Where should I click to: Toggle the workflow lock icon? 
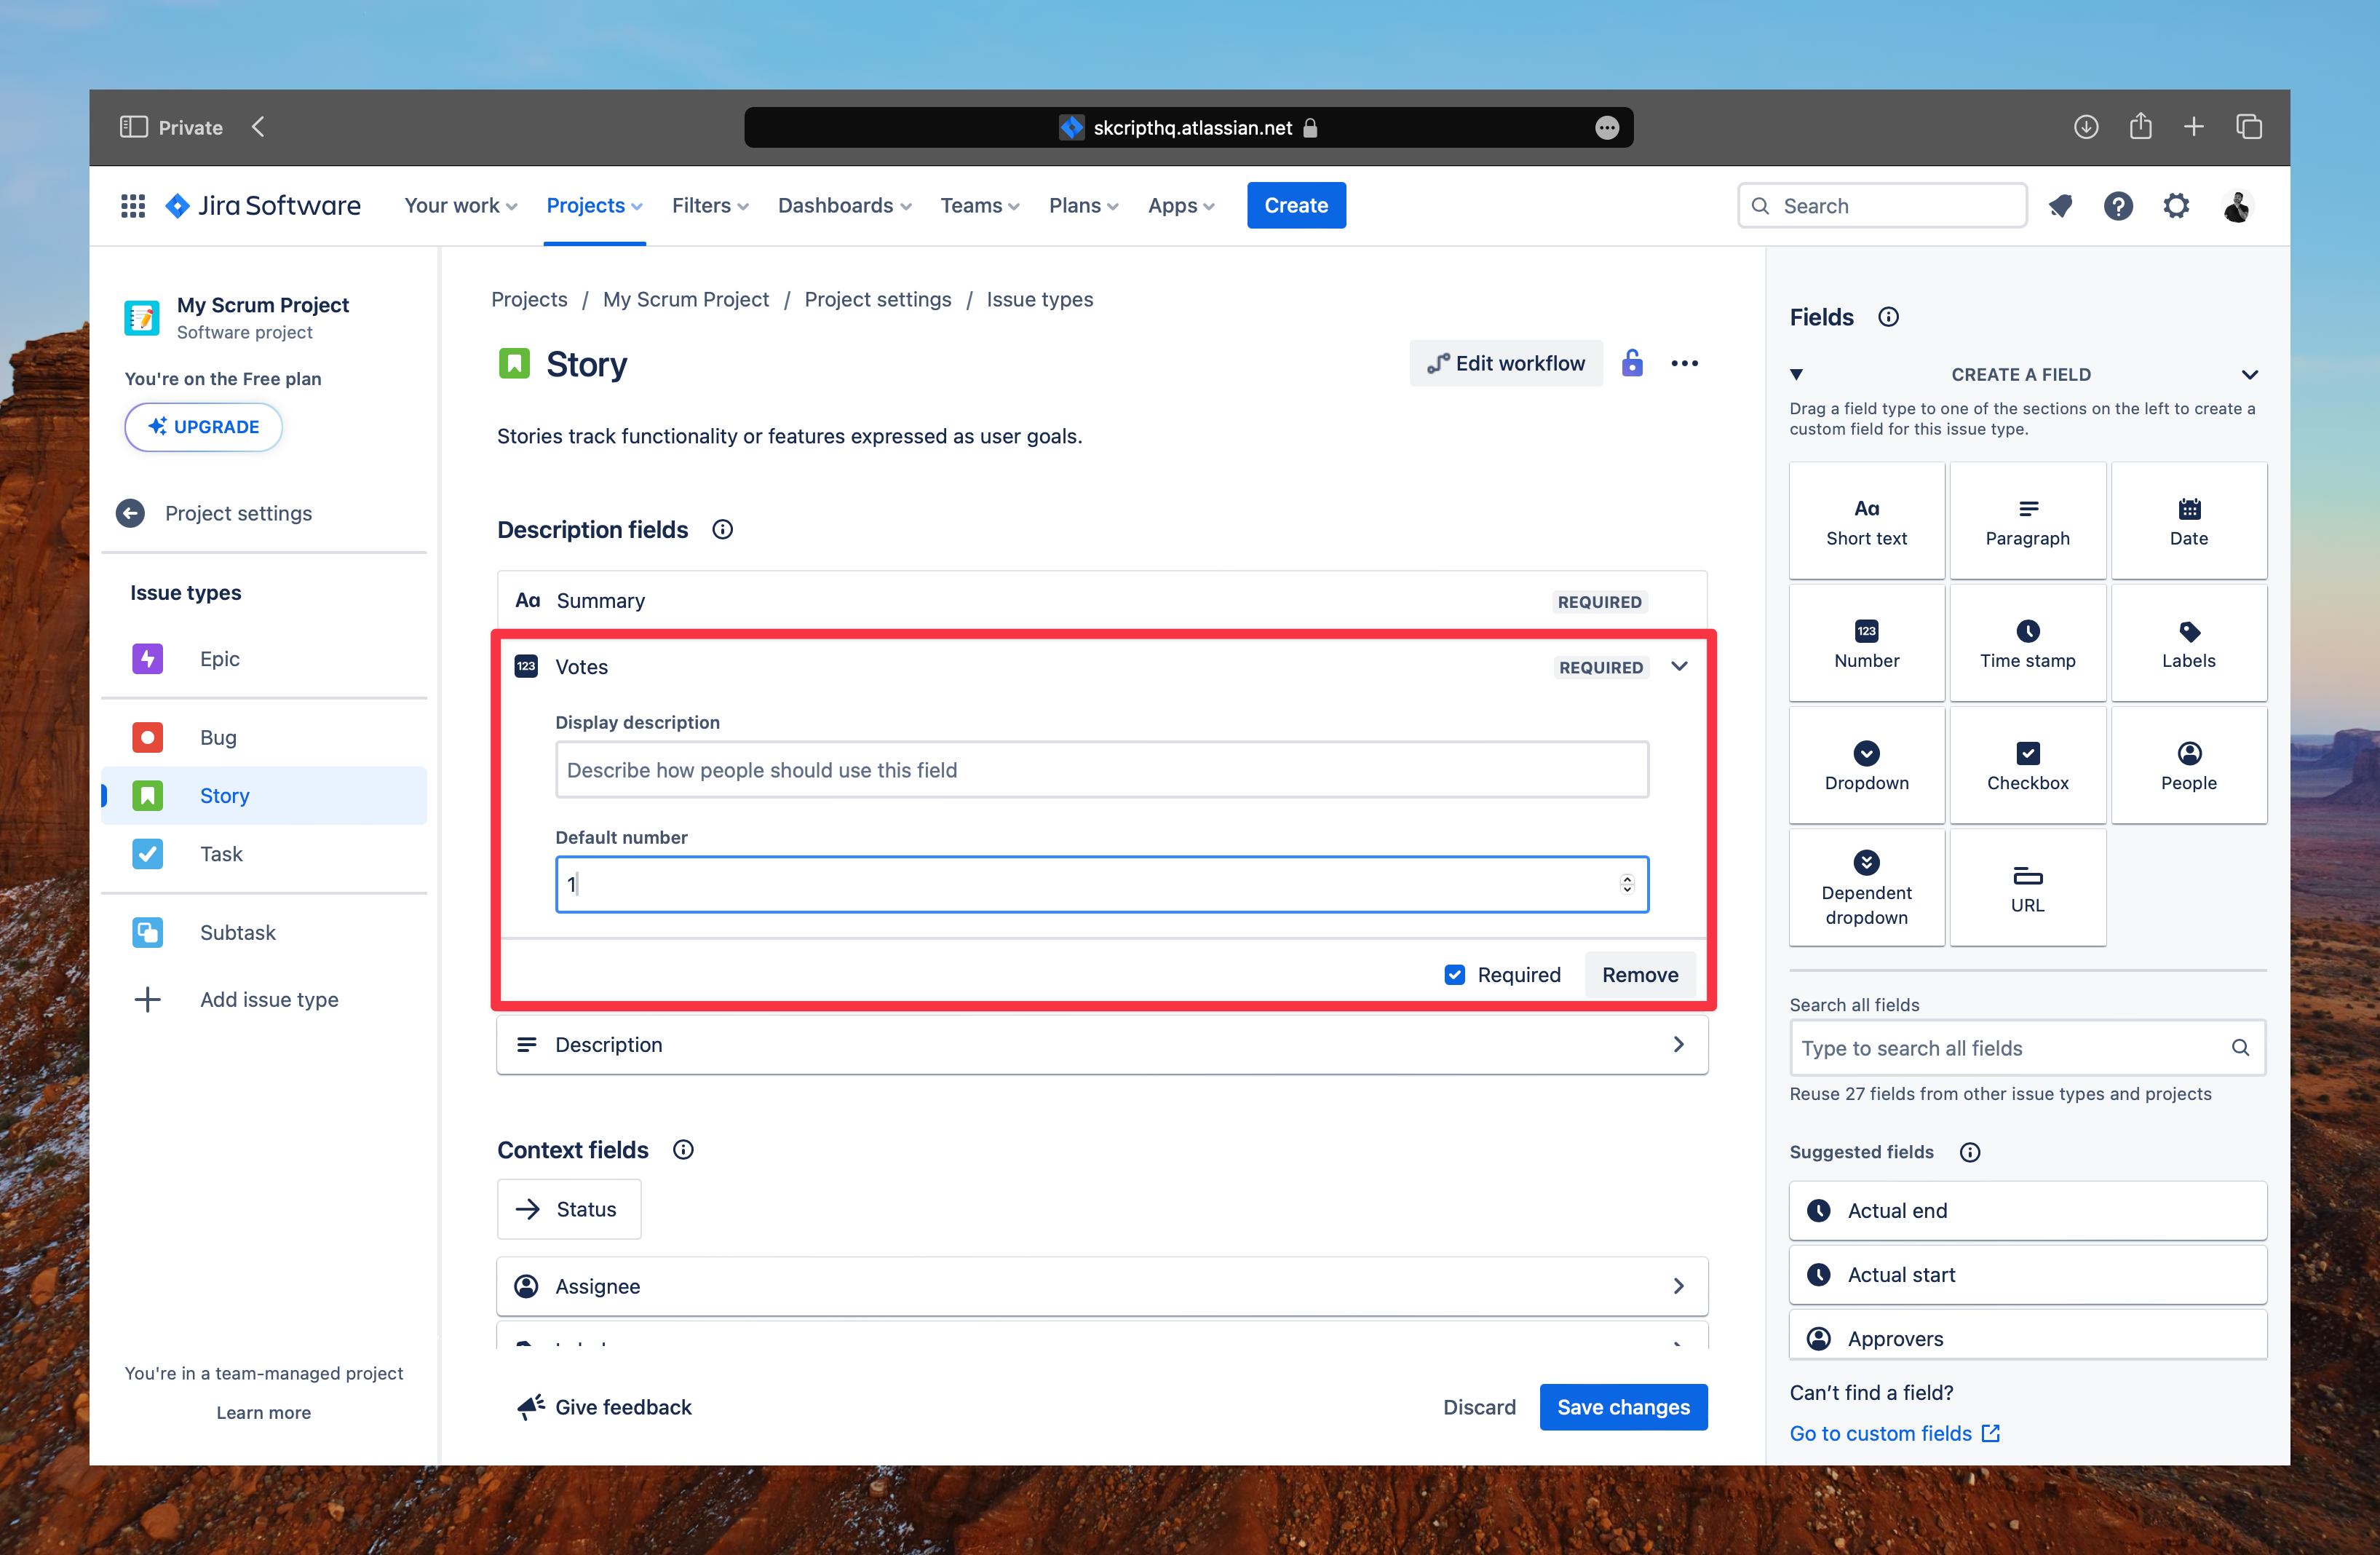click(1632, 363)
